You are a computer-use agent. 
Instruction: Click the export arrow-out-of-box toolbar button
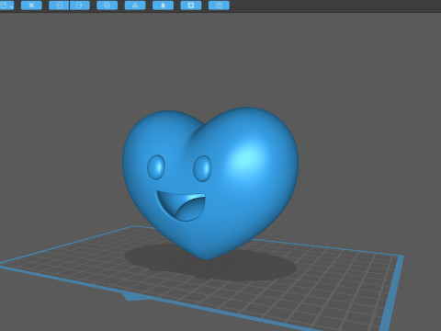[80, 6]
